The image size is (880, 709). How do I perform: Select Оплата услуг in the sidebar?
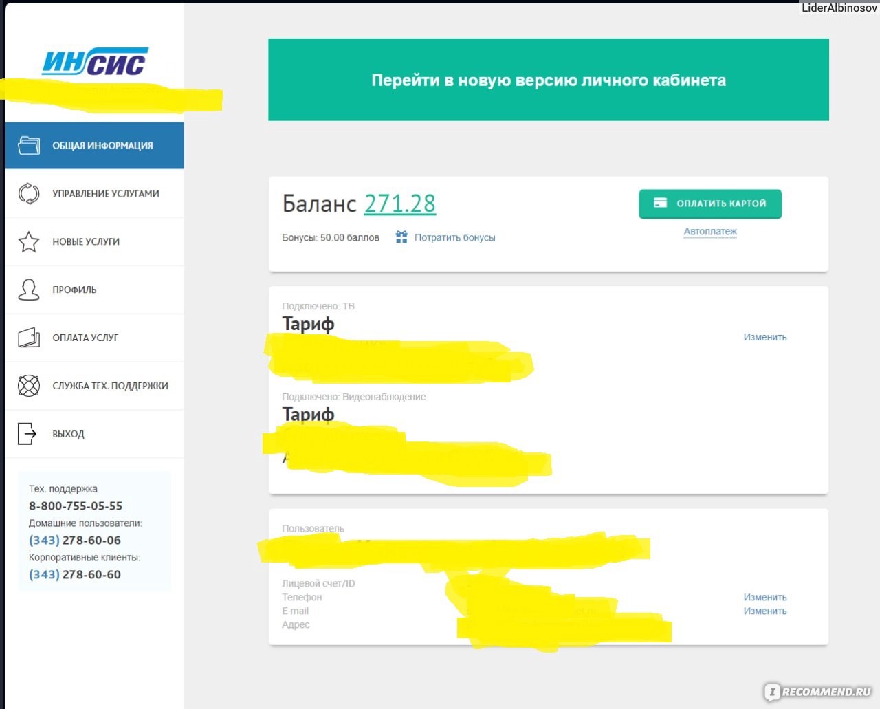[95, 338]
